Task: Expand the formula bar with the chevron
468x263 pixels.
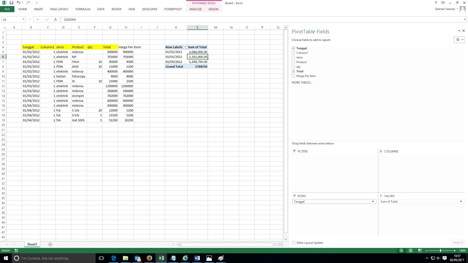Action: [x=464, y=20]
